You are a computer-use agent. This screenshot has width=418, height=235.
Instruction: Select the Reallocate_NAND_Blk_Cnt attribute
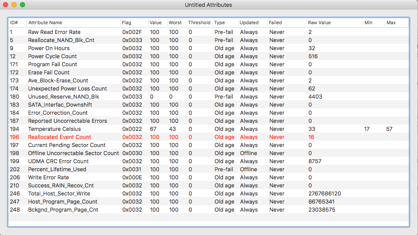point(209,40)
